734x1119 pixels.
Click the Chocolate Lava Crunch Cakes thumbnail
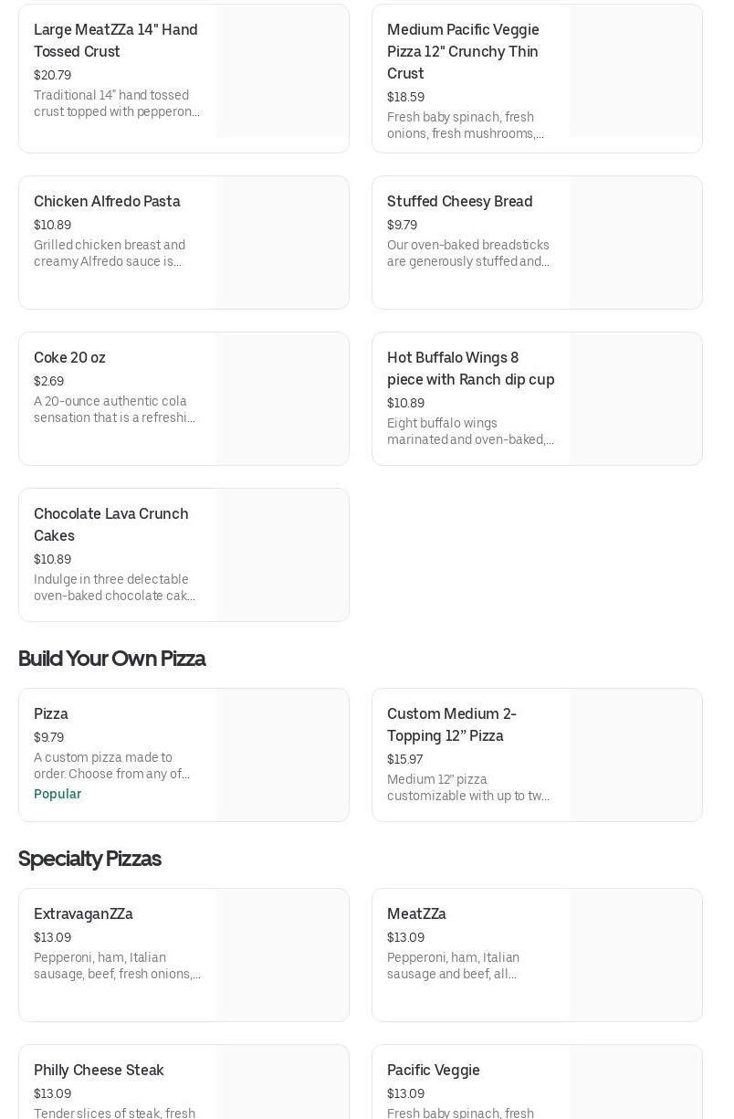[282, 555]
